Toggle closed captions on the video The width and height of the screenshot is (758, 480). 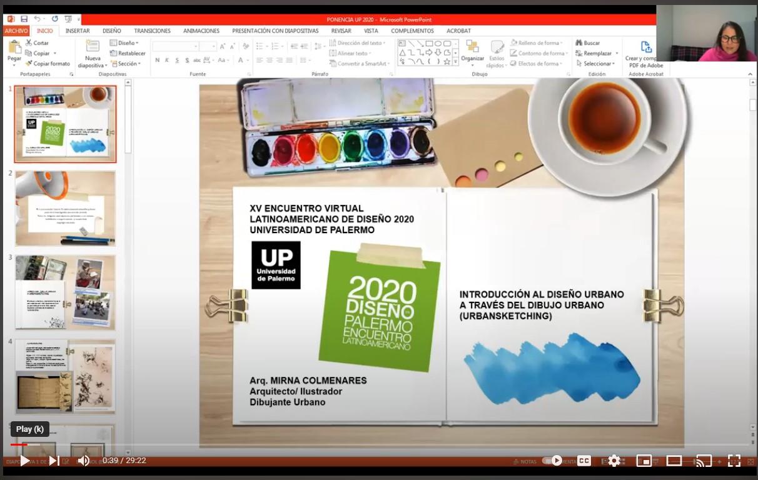pos(584,461)
